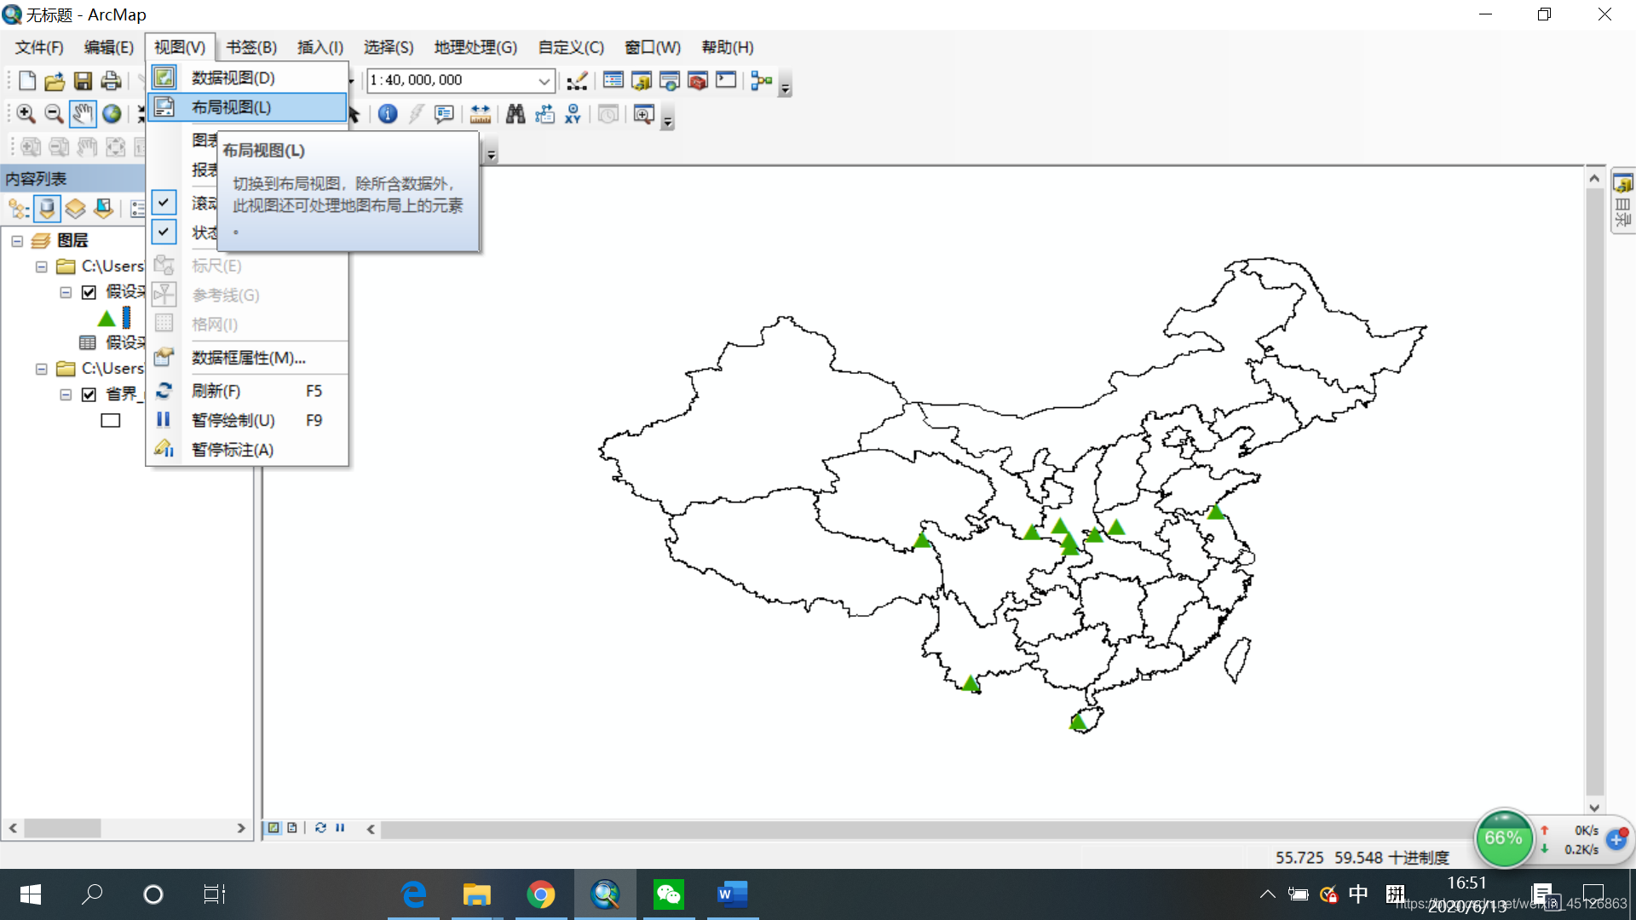Screen dimensions: 1636x920
Task: Select the Measure ruler tool
Action: 480,114
